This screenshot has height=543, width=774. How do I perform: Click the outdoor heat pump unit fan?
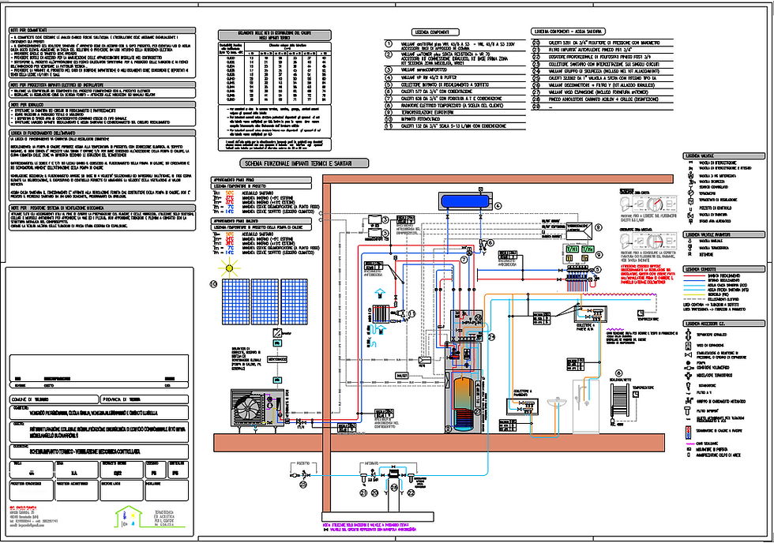250,410
